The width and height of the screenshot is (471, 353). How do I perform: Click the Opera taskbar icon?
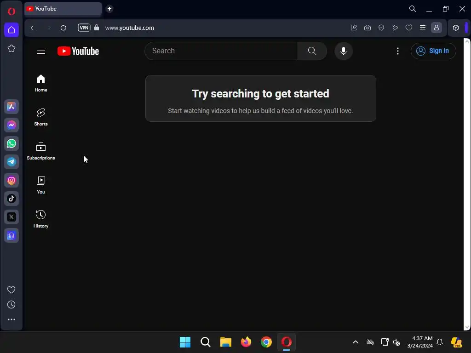tap(287, 342)
